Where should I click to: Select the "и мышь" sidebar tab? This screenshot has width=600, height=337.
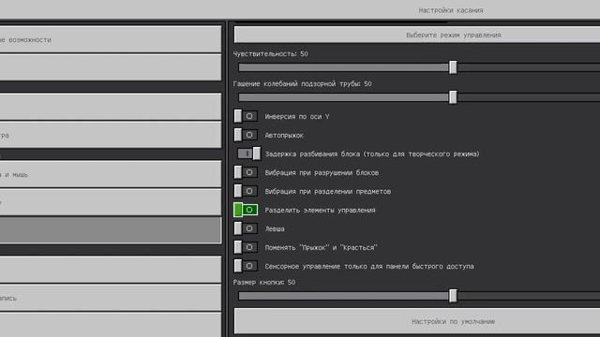(x=111, y=174)
